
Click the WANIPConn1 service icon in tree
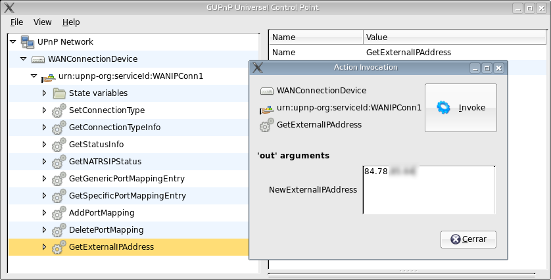click(49, 78)
